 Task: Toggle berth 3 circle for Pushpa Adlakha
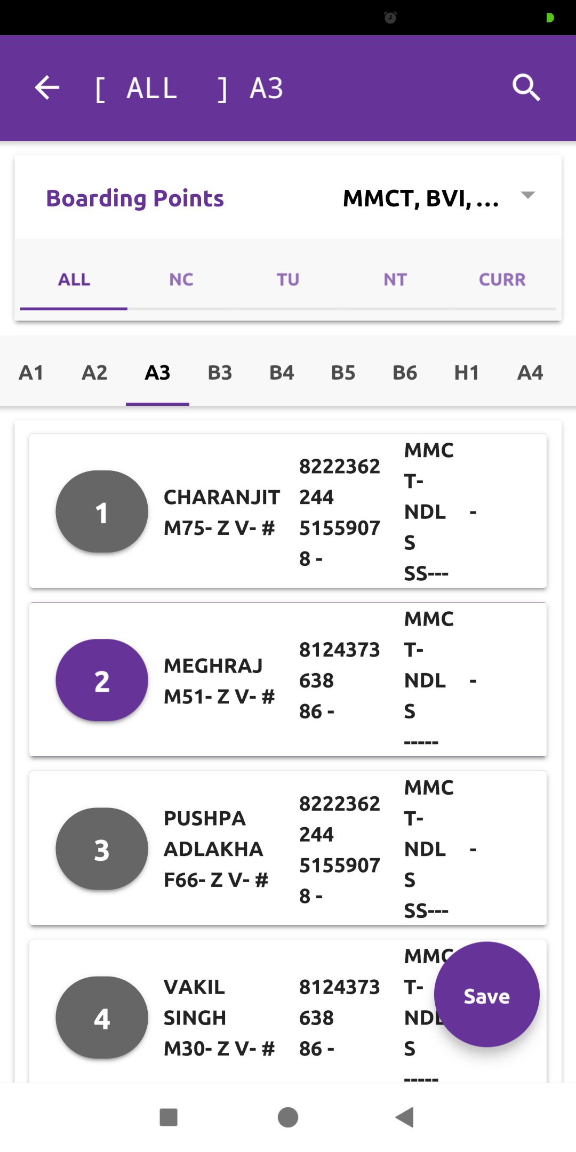(102, 849)
